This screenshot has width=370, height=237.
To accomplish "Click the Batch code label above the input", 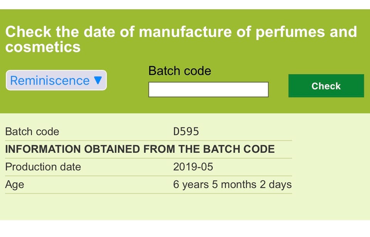I will [180, 71].
